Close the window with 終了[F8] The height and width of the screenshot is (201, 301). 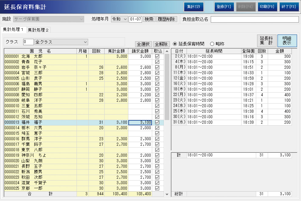[289, 7]
